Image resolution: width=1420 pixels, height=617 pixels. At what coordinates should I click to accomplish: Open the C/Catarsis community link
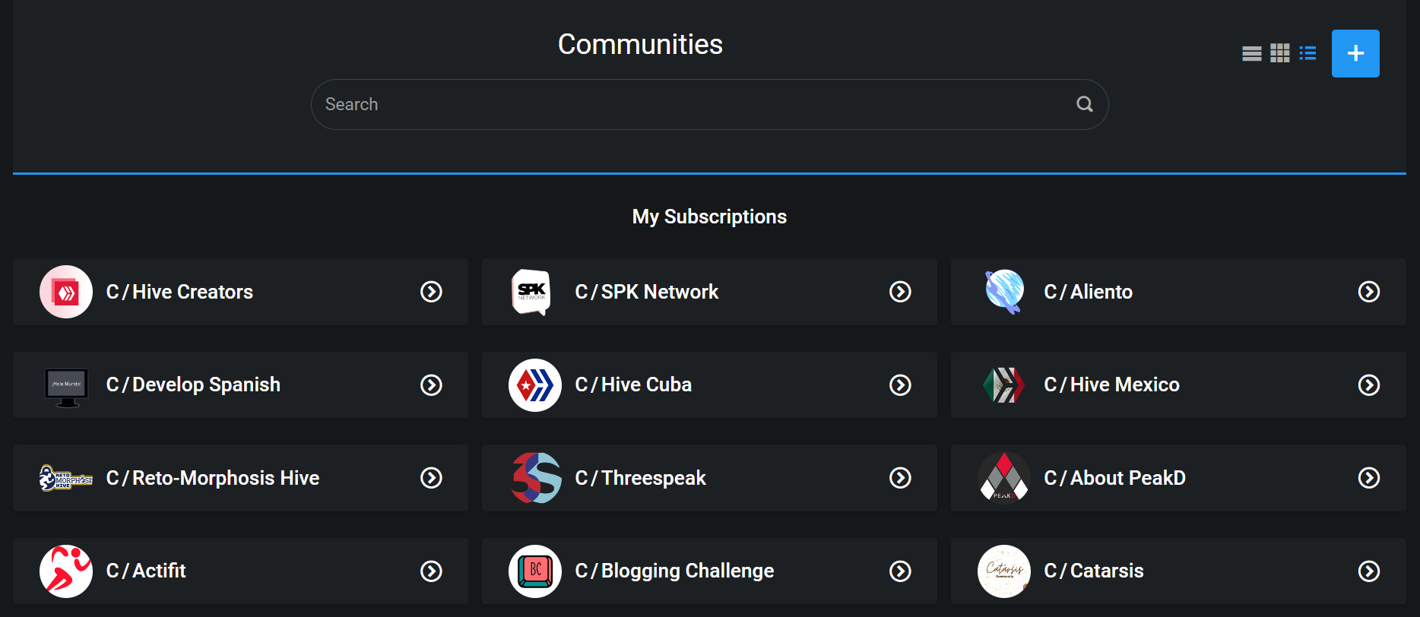pos(1094,571)
